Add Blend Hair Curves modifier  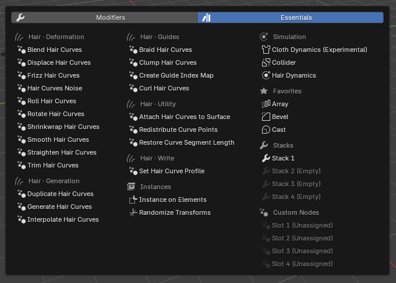click(x=55, y=50)
